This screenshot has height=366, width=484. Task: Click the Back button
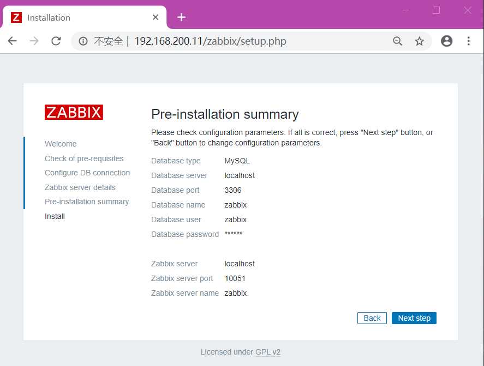(x=372, y=318)
